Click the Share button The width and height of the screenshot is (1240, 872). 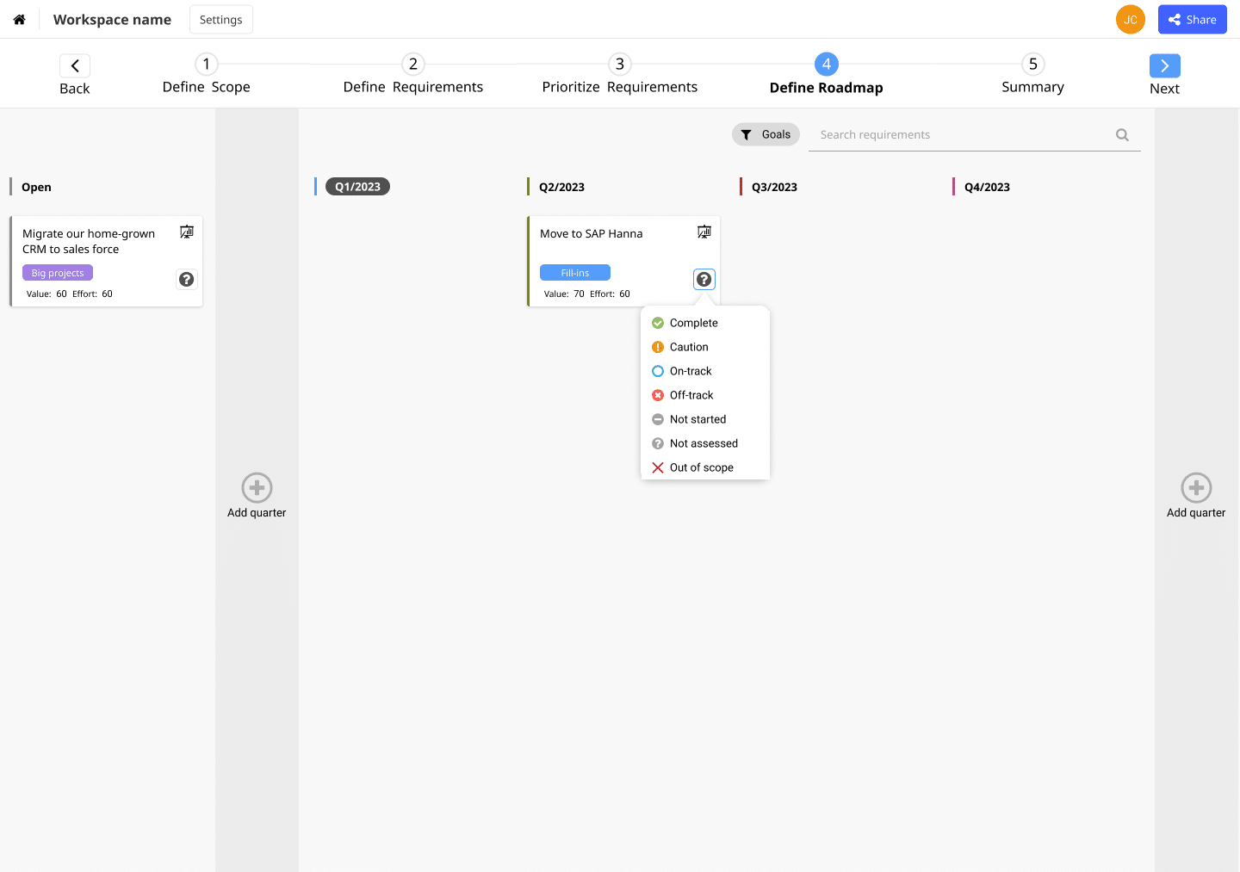[x=1192, y=20]
